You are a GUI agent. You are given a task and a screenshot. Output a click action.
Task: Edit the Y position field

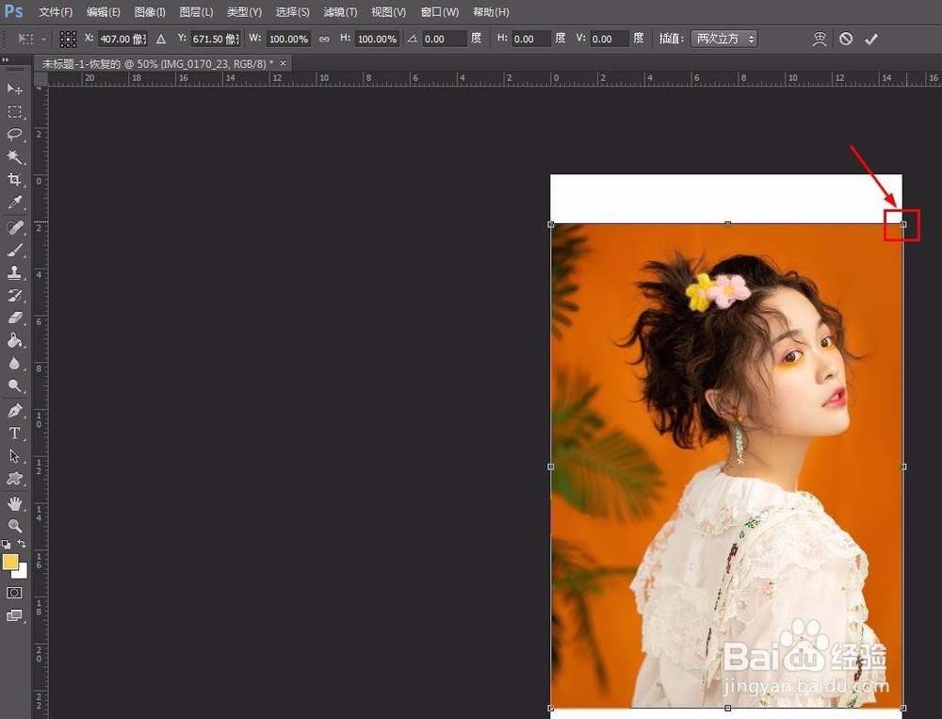click(x=216, y=39)
